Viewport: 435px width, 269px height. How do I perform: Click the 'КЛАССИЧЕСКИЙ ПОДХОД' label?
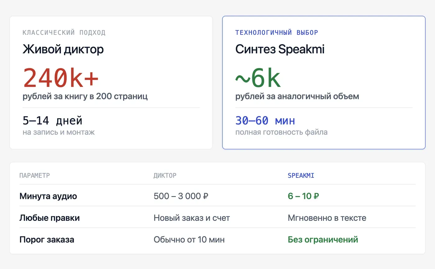[64, 33]
